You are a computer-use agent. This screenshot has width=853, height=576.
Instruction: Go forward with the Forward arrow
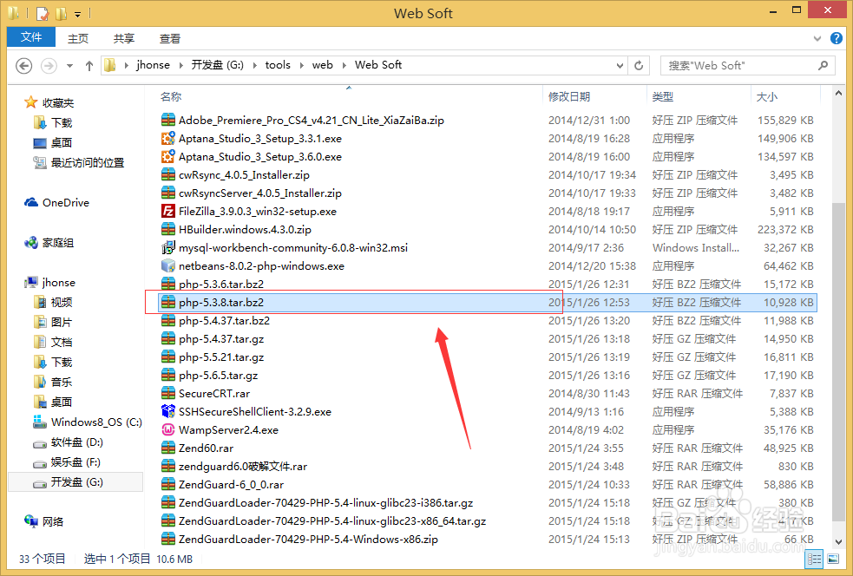coord(49,66)
